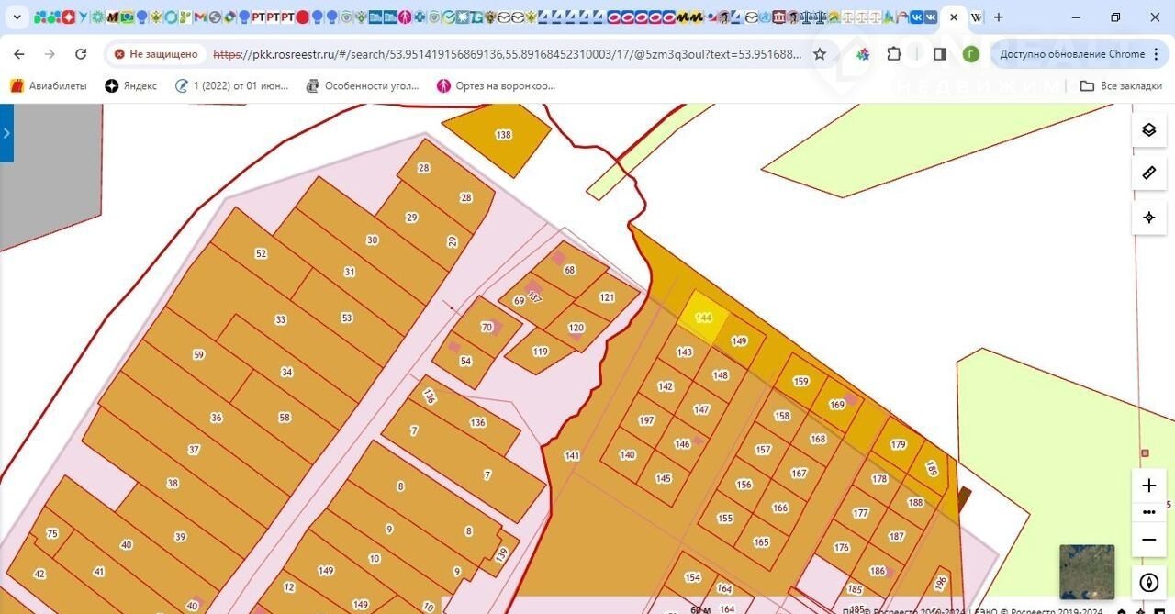Click the compass orientation button

1148,583
